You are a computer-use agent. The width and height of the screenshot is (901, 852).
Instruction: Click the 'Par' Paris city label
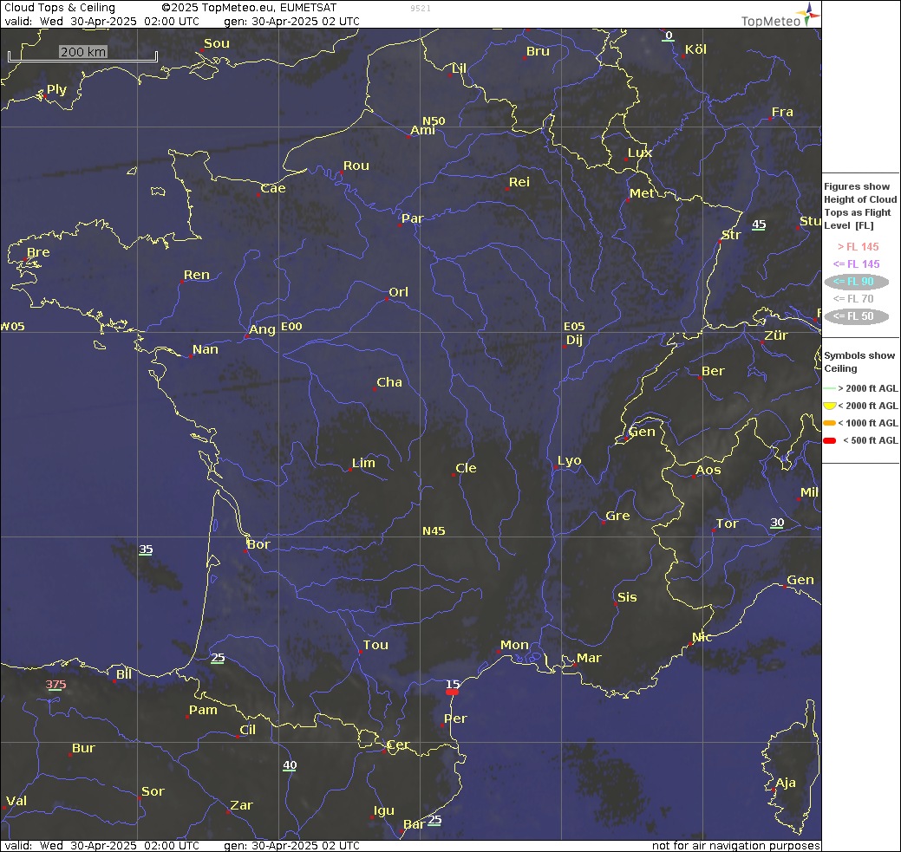412,218
